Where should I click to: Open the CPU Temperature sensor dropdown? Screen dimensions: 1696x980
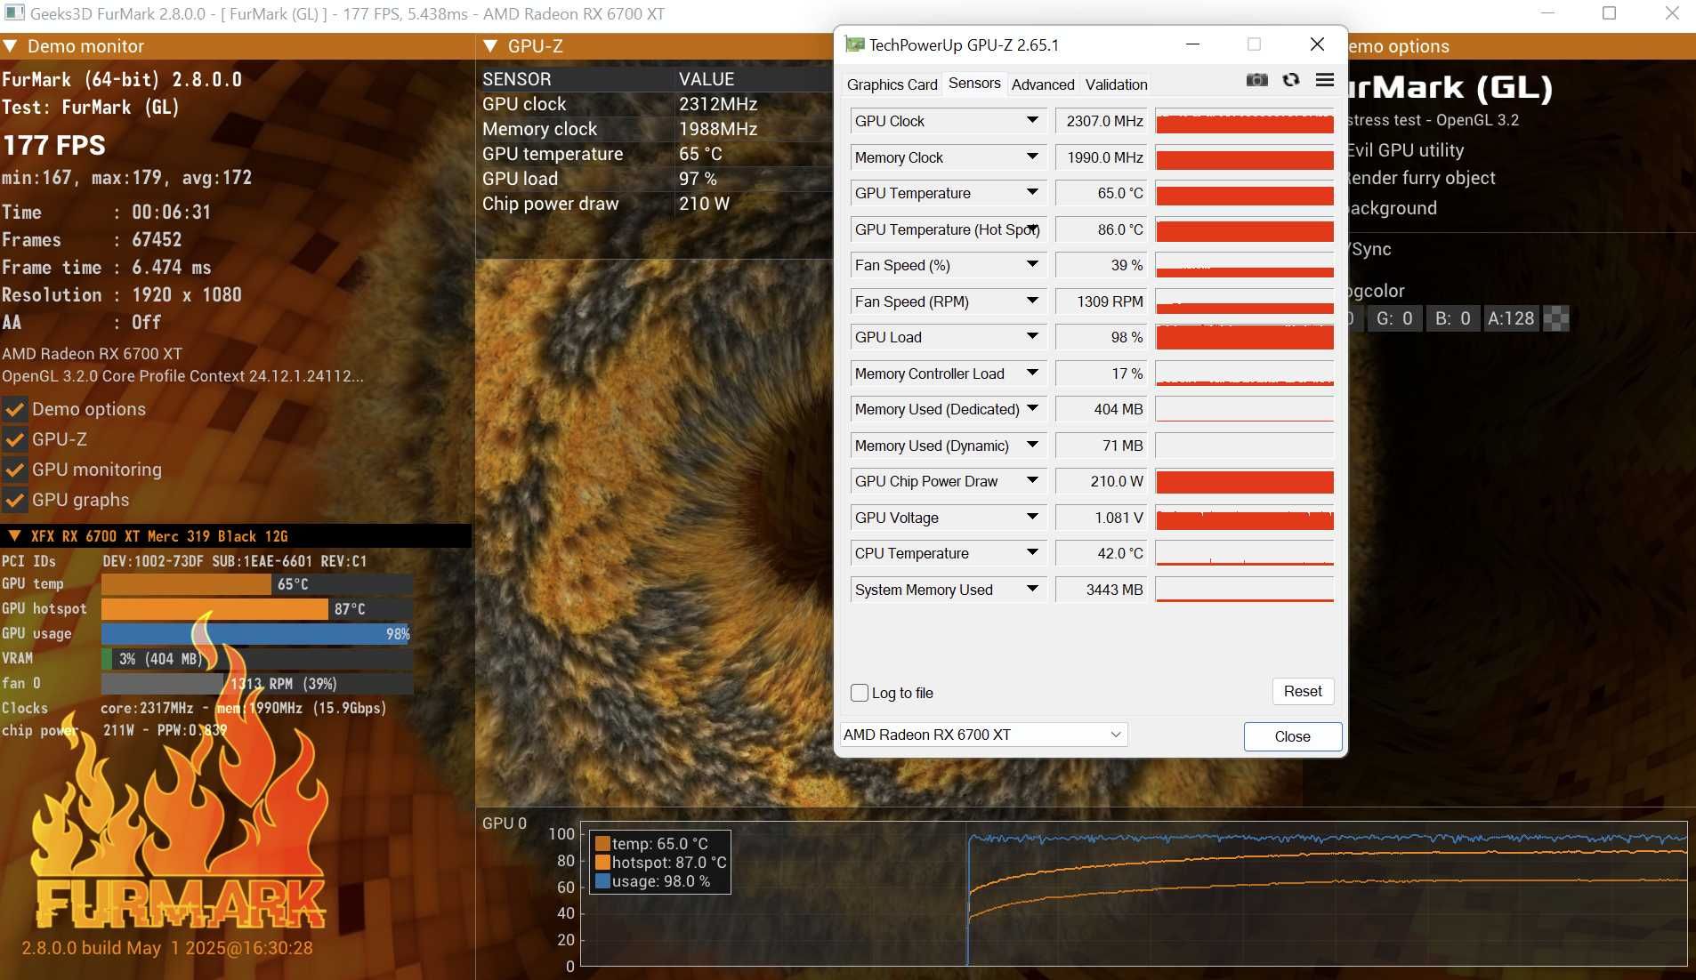click(x=1032, y=553)
